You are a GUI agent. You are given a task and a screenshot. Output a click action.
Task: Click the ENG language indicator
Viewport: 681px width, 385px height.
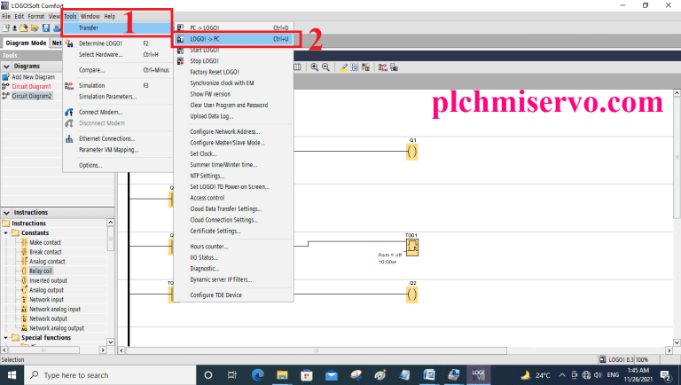click(613, 375)
